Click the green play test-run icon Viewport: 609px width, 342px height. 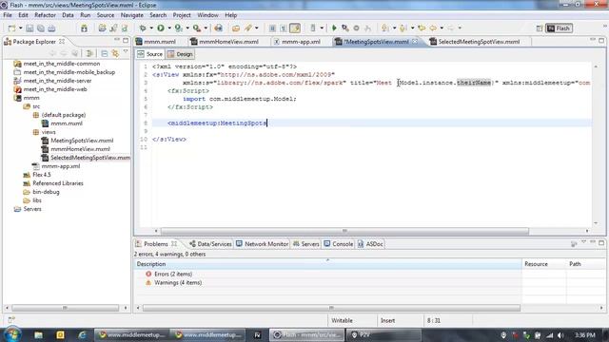[334, 28]
